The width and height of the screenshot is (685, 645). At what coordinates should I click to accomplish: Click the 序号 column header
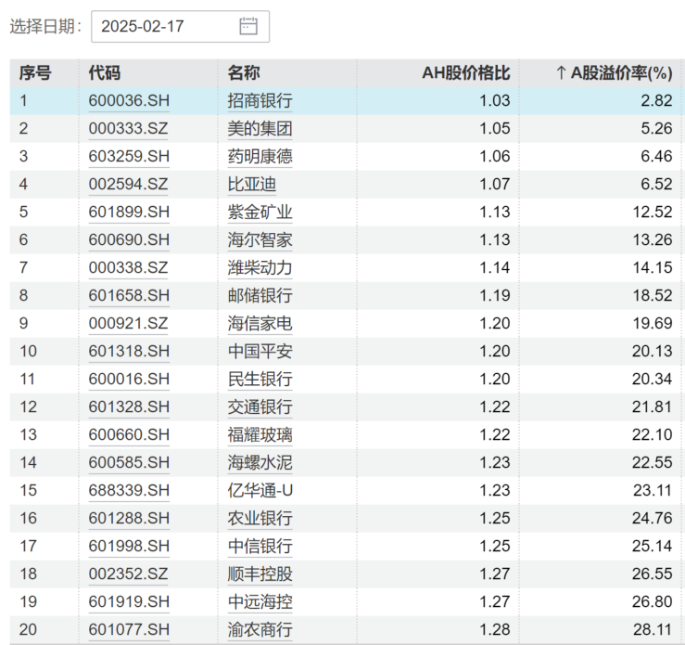point(35,73)
